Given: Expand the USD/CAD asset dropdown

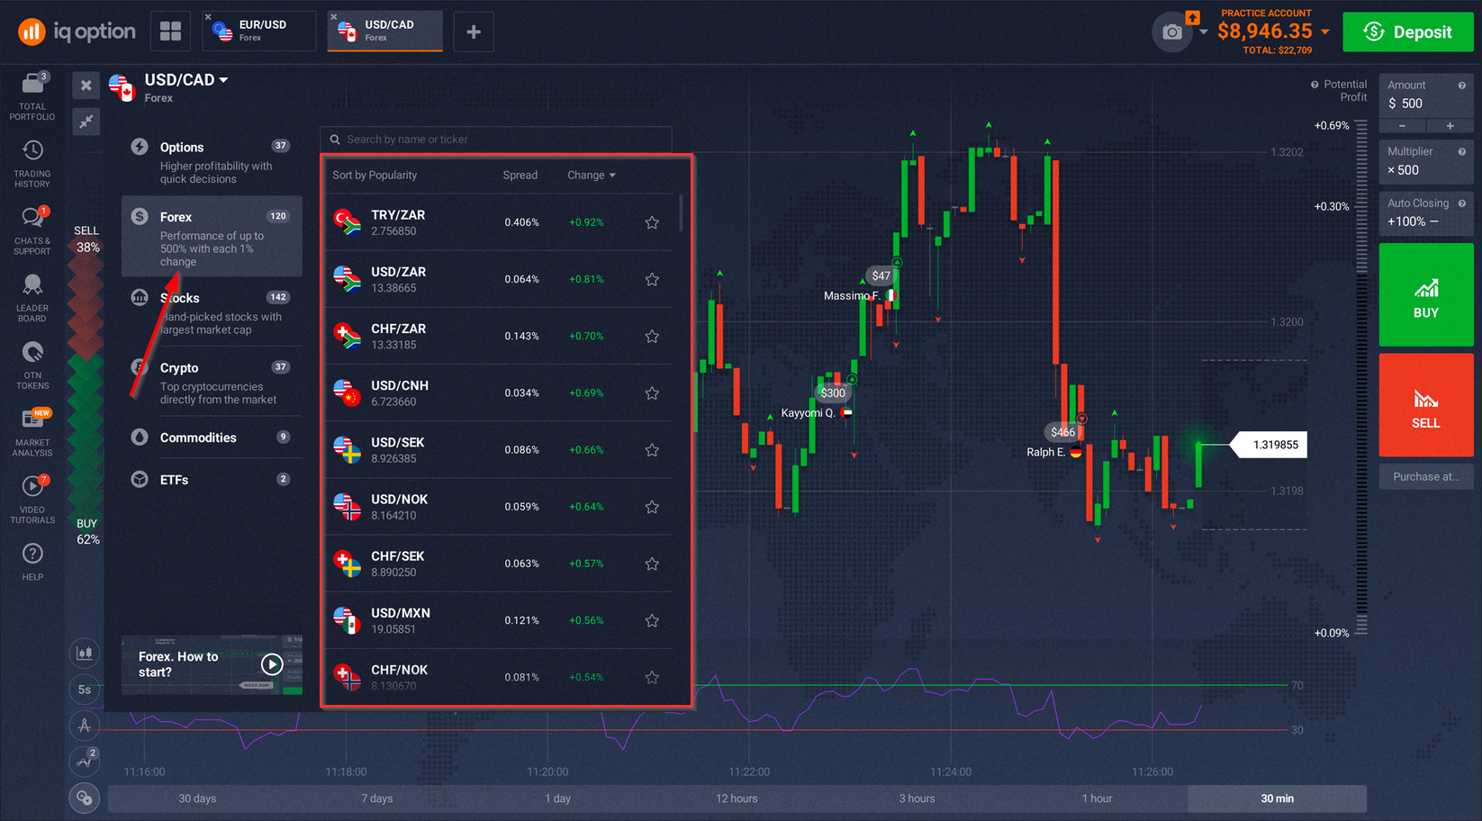Looking at the screenshot, I should click(223, 80).
